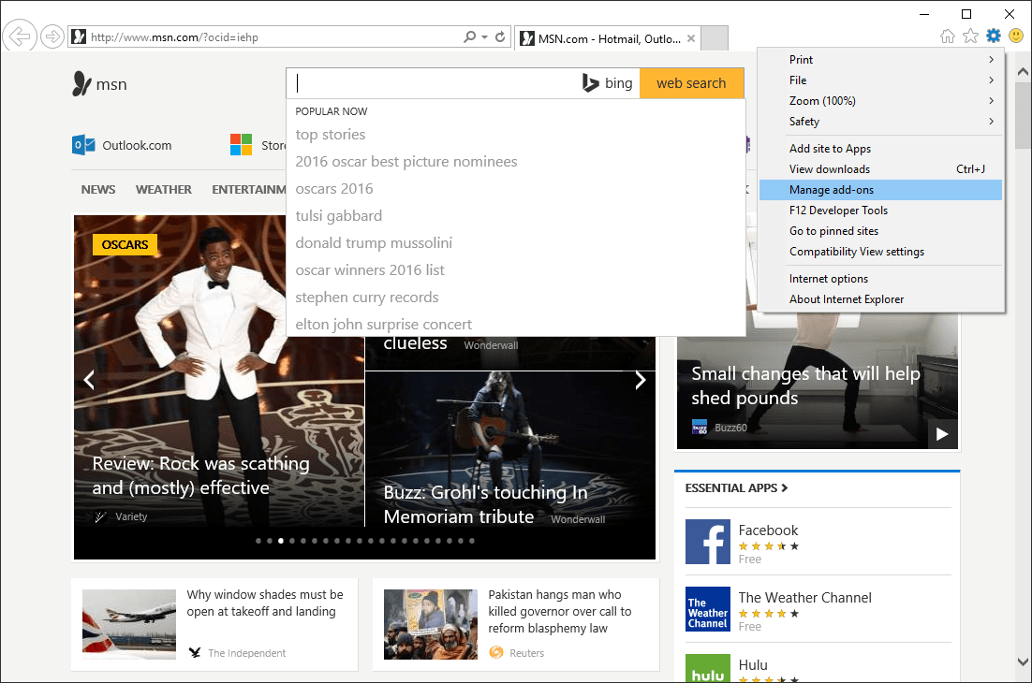
Task: Click the address bar URL field
Action: pos(273,37)
